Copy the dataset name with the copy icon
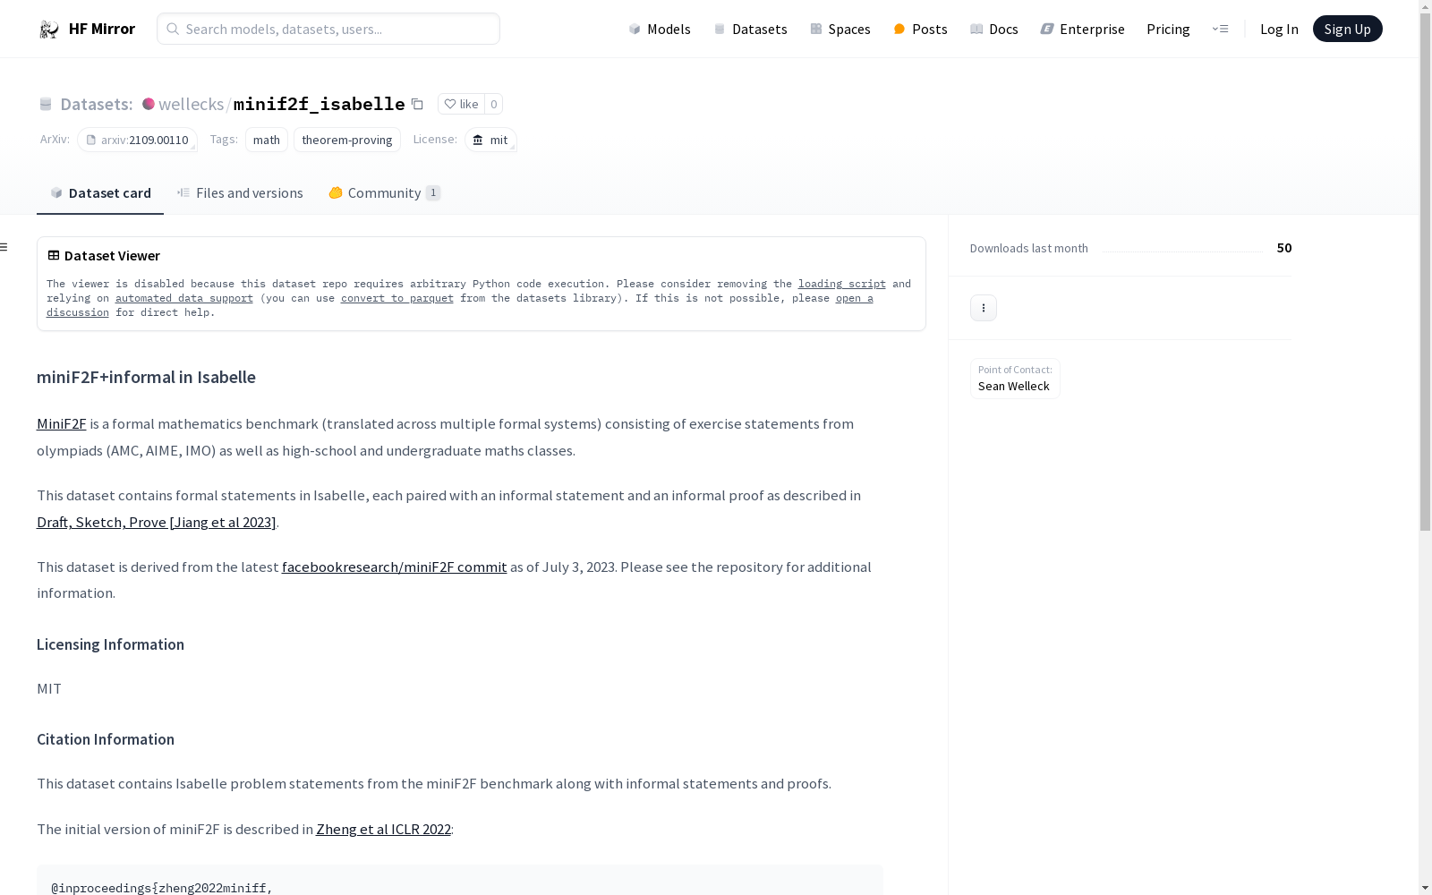The height and width of the screenshot is (895, 1432). pyautogui.click(x=417, y=104)
